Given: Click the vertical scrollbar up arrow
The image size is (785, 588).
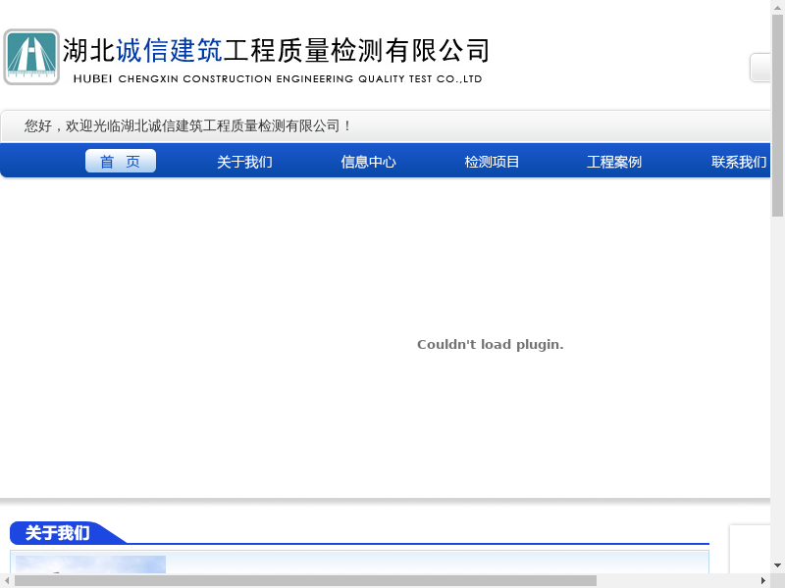Looking at the screenshot, I should [x=777, y=8].
